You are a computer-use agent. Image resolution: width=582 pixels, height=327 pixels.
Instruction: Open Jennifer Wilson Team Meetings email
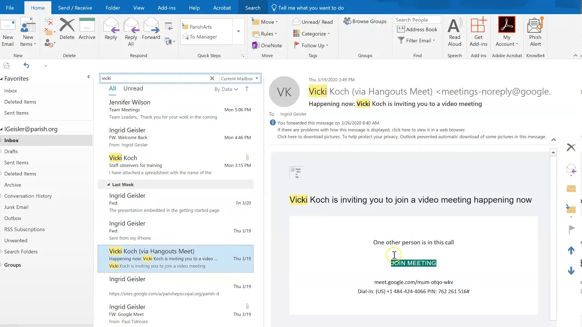pyautogui.click(x=176, y=109)
